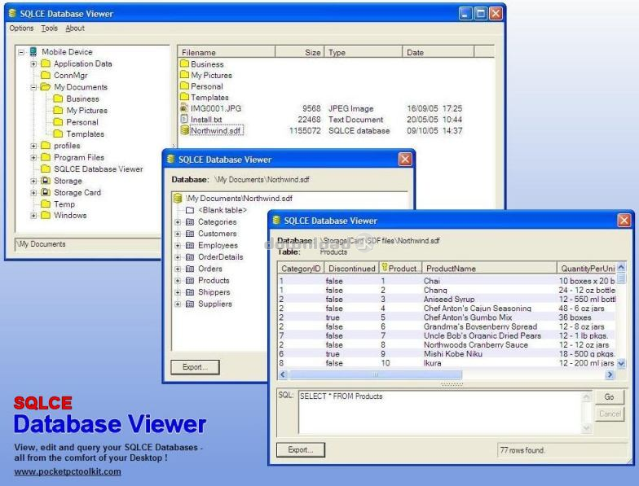The width and height of the screenshot is (639, 486).
Task: Expand the Program Files folder node
Action: (34, 158)
